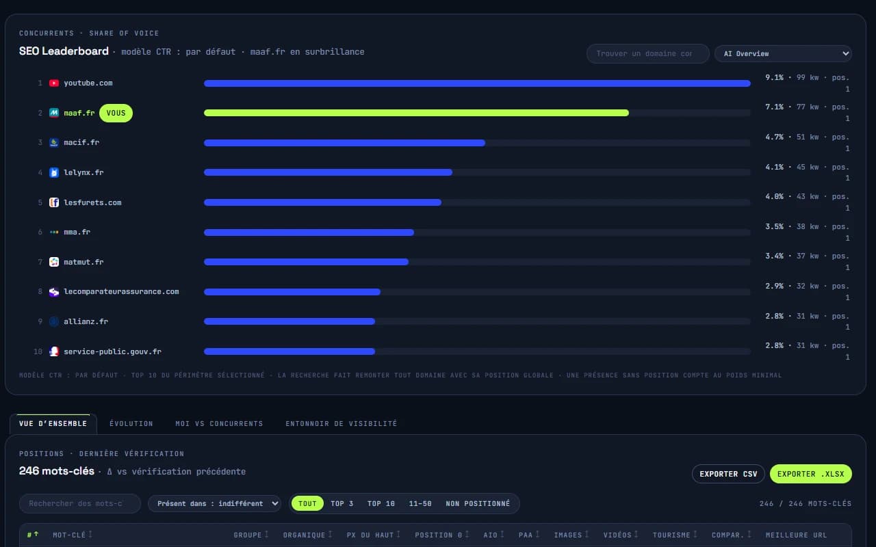Click the lesfurets.com favicon icon
This screenshot has width=876, height=547.
click(x=54, y=202)
